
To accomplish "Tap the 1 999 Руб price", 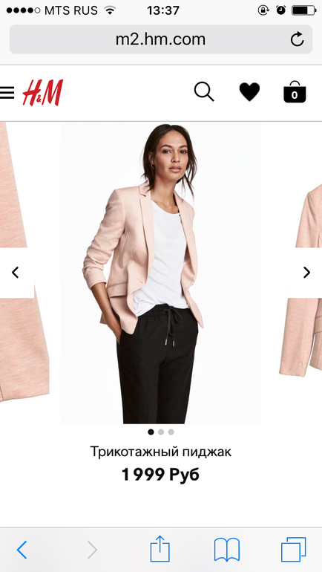I will 161,475.
